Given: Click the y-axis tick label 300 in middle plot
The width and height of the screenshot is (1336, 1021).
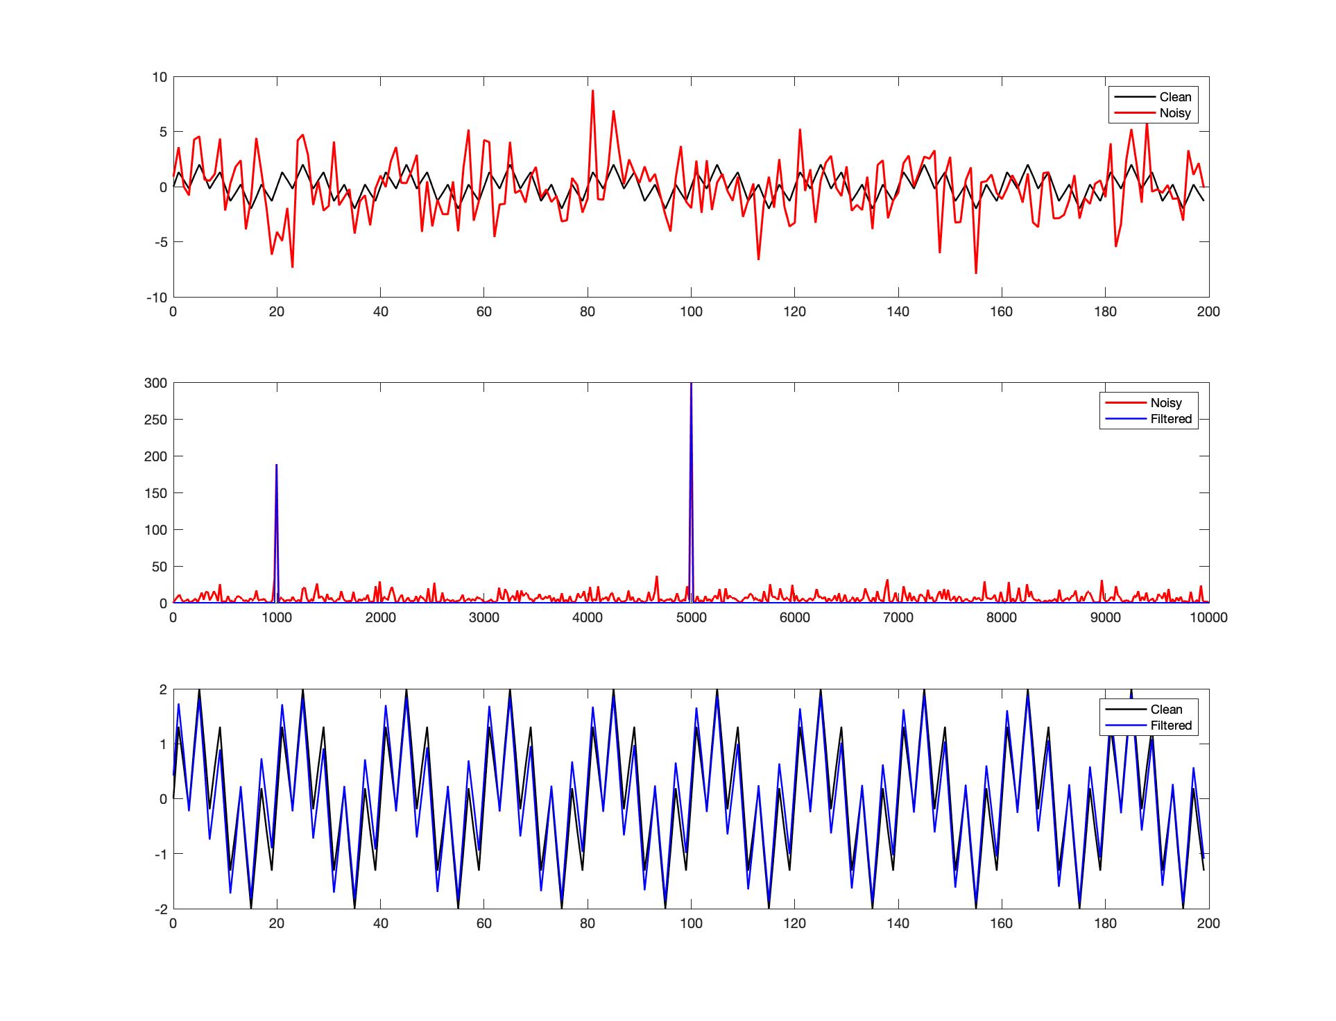Looking at the screenshot, I should (x=155, y=383).
